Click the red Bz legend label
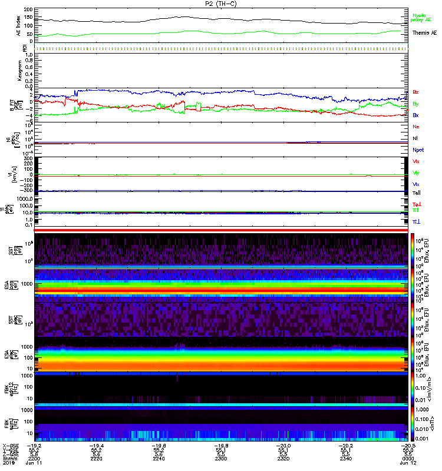442x471 pixels. [x=415, y=92]
